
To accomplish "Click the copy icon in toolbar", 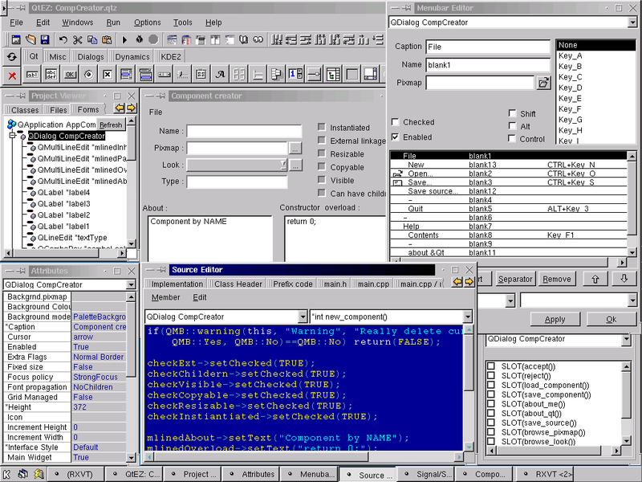I will (x=92, y=39).
